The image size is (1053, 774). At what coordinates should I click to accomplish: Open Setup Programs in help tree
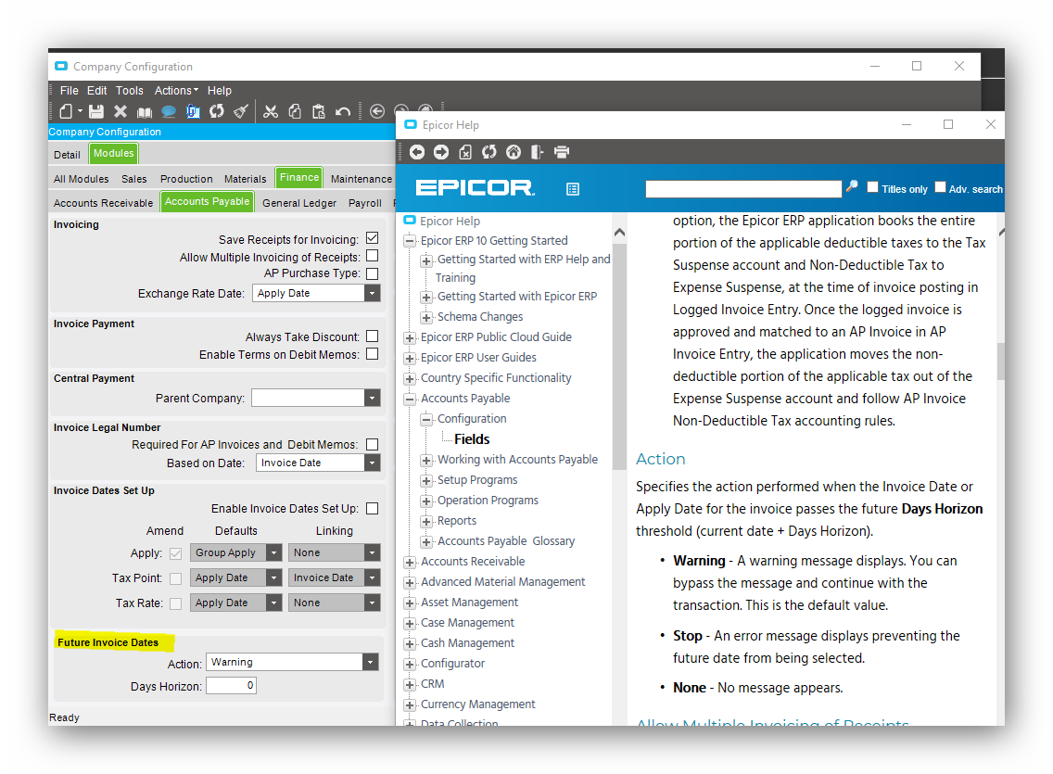tap(477, 480)
